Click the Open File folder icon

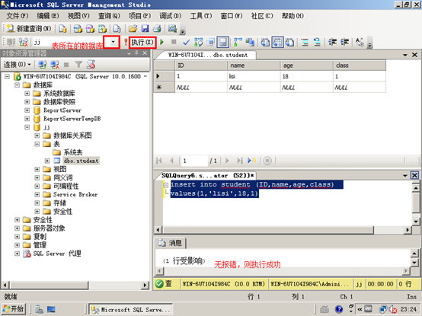(x=133, y=28)
